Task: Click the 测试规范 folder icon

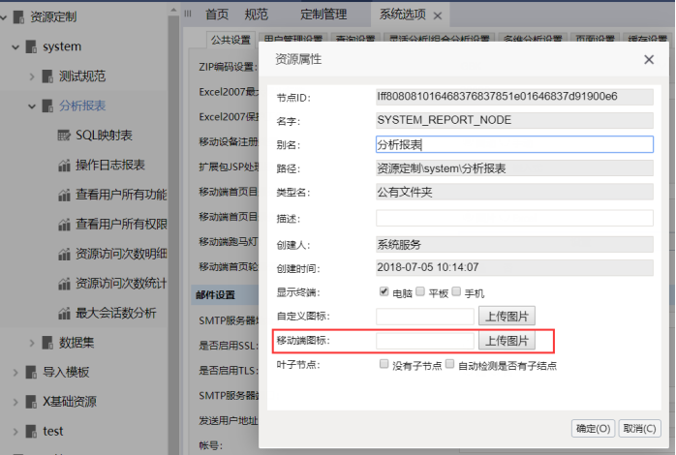Action: pos(47,76)
